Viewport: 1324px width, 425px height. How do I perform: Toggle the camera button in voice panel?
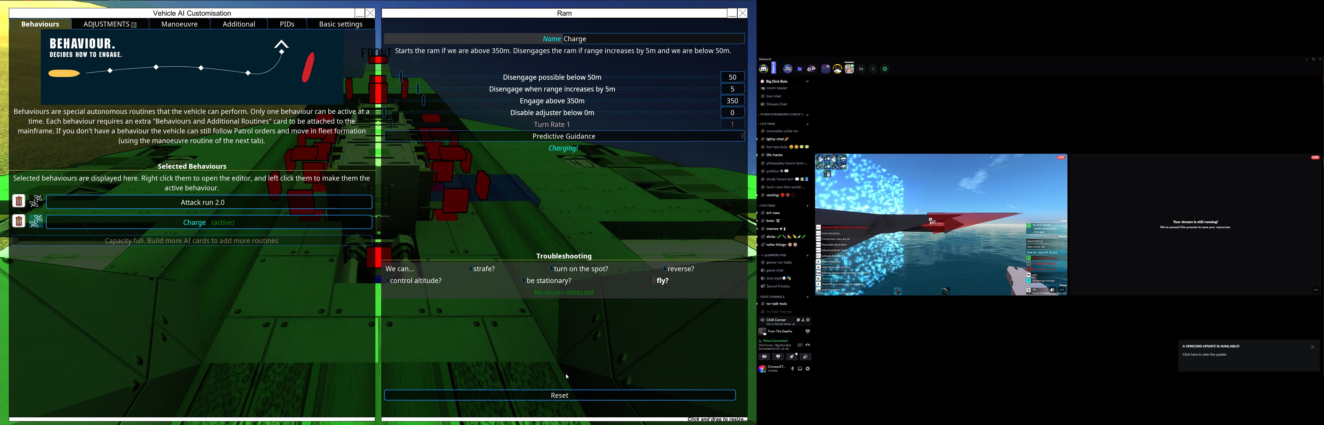pyautogui.click(x=764, y=357)
